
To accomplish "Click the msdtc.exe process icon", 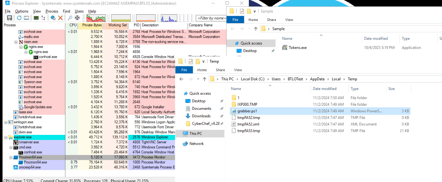I will (21, 36).
